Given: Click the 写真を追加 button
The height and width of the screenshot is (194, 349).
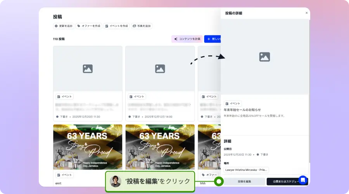Looking at the screenshot, I should pos(142,26).
